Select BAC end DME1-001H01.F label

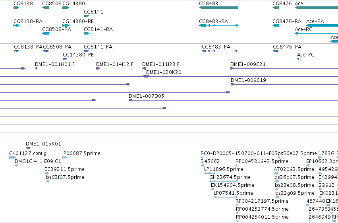[x=55, y=64]
